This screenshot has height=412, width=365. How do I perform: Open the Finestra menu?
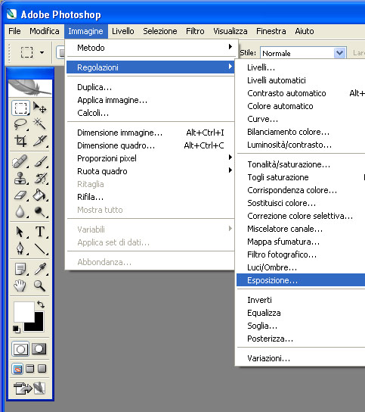[x=271, y=31]
